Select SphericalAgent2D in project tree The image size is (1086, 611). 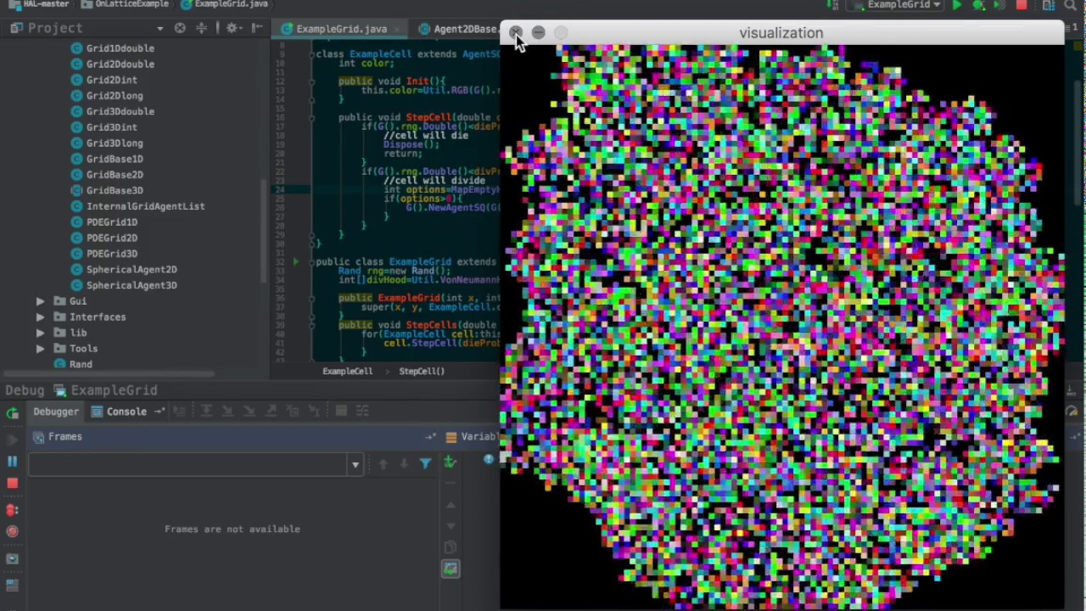coord(131,269)
